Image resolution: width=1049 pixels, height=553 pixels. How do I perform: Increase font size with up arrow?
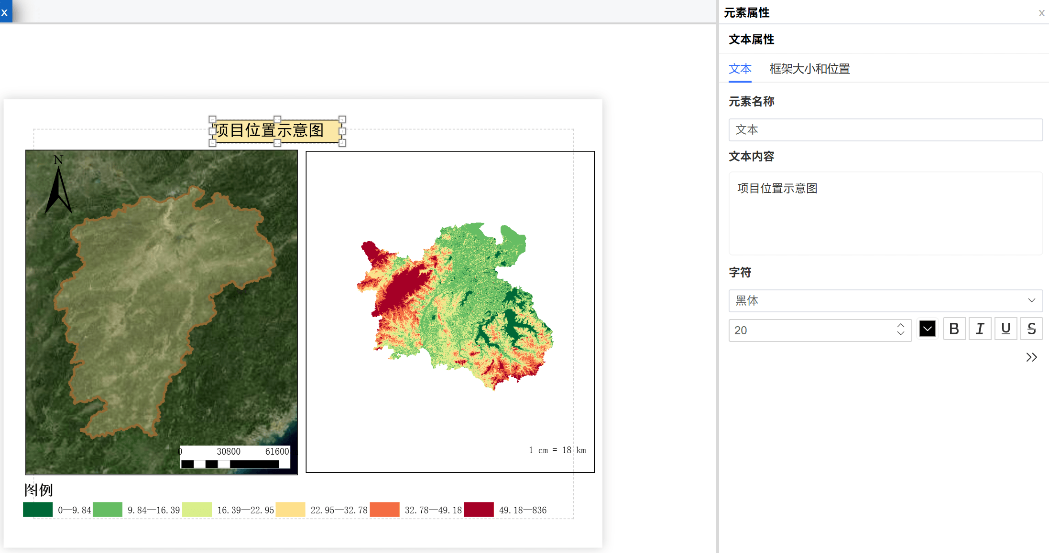click(901, 326)
